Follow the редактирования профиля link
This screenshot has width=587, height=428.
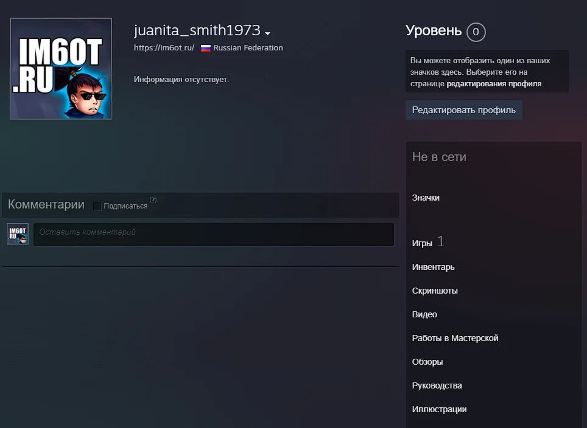point(494,84)
